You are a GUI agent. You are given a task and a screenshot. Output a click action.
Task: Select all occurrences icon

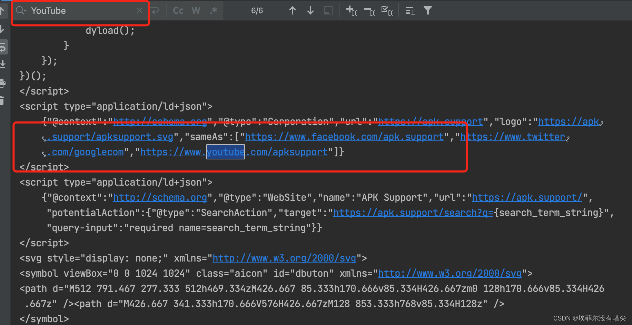pos(387,11)
